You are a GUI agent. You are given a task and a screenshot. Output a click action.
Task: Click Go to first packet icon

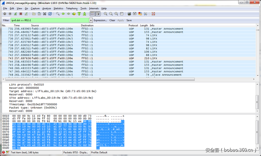coord(79,14)
